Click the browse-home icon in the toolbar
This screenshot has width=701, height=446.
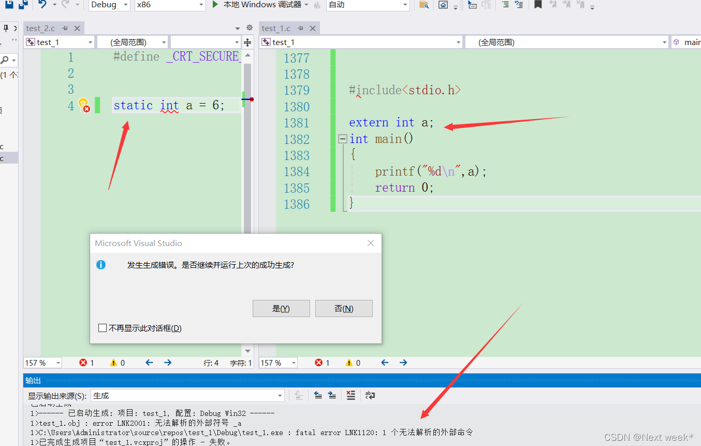443,5
